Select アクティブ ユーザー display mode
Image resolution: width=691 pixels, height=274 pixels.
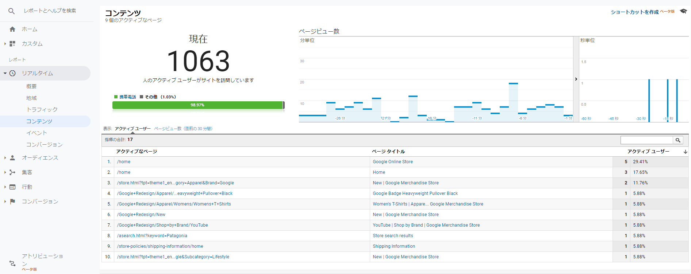click(x=133, y=129)
